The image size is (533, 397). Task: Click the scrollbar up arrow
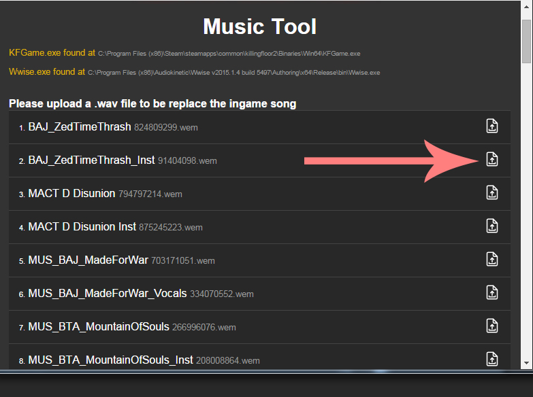(x=527, y=7)
